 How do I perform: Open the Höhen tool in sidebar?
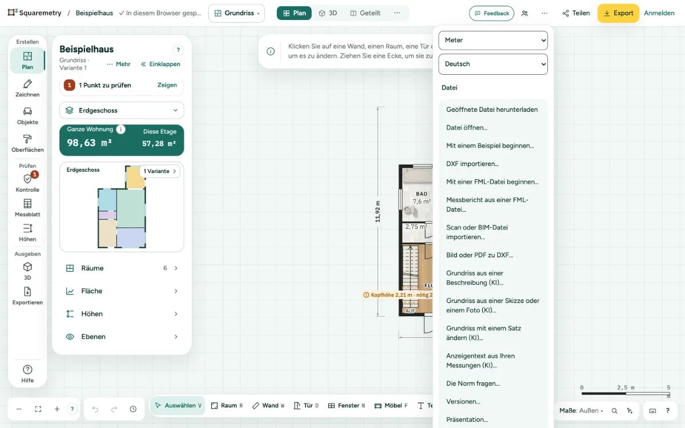[x=27, y=233]
